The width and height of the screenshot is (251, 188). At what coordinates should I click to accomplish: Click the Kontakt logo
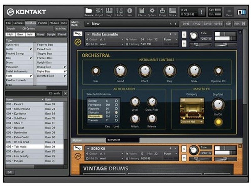pos(26,12)
